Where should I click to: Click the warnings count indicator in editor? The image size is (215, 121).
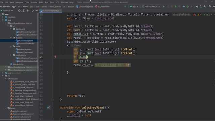(199, 15)
